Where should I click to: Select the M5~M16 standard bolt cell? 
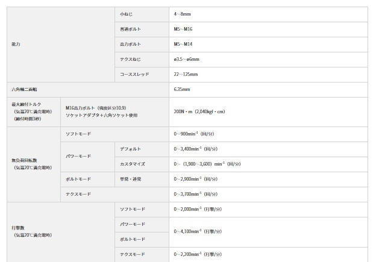tap(268, 30)
